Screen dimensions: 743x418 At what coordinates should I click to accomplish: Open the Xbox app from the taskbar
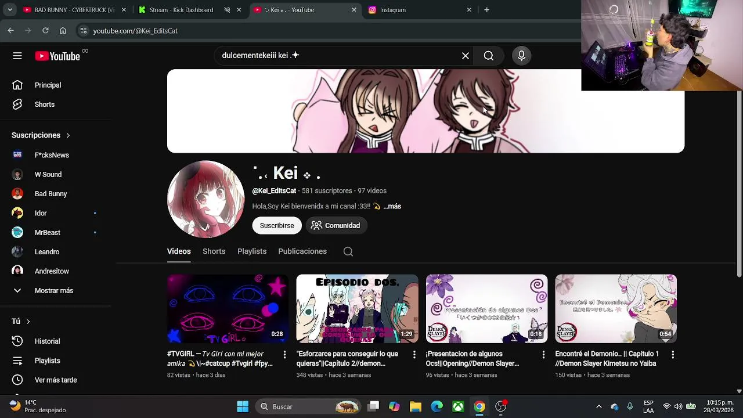[x=458, y=406]
